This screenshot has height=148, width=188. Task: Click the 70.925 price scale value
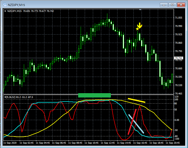click(179, 35)
